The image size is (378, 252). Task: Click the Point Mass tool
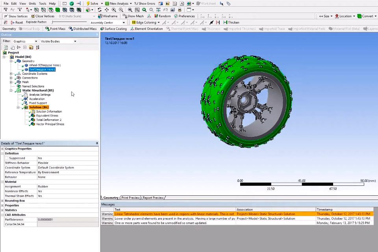pos(55,29)
